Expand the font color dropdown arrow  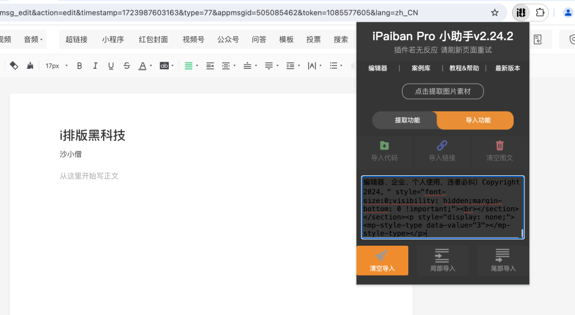tap(151, 66)
